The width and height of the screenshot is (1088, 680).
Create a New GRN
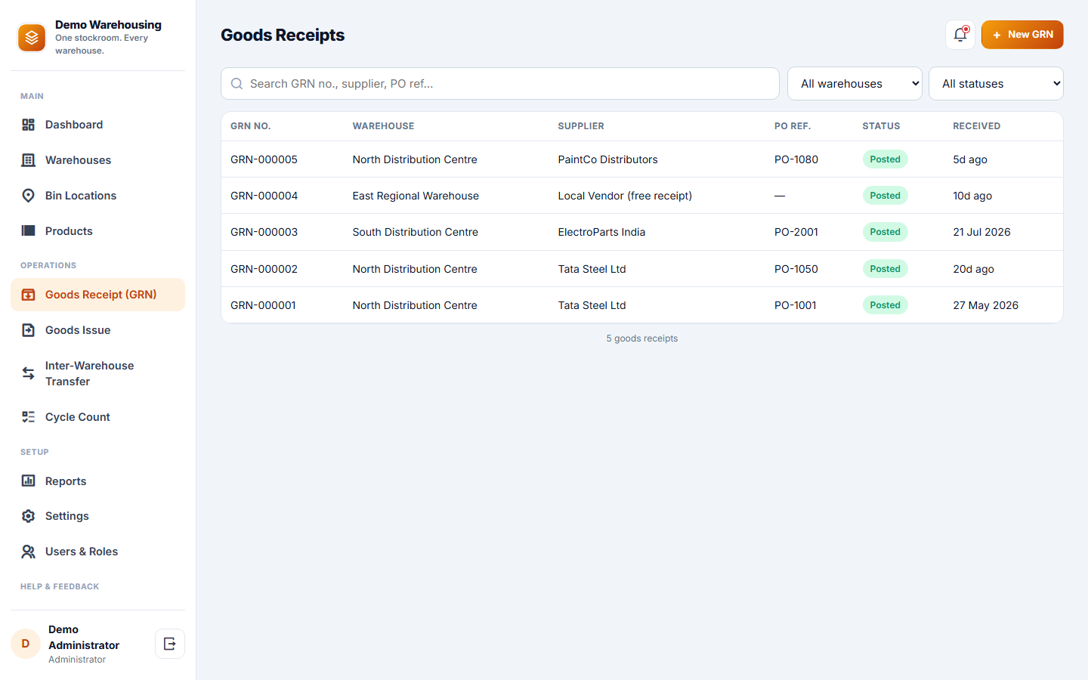pos(1022,35)
